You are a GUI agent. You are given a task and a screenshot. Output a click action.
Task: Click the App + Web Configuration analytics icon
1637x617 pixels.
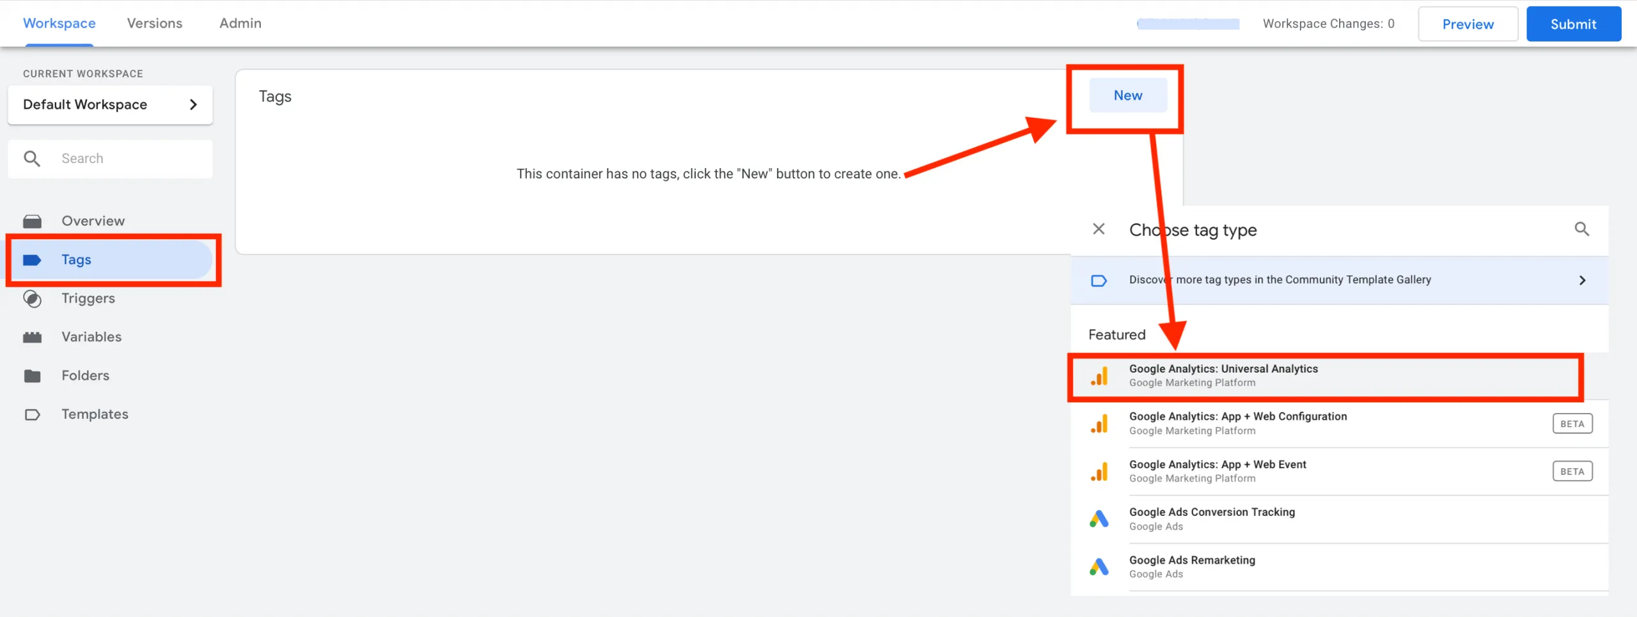(x=1099, y=424)
